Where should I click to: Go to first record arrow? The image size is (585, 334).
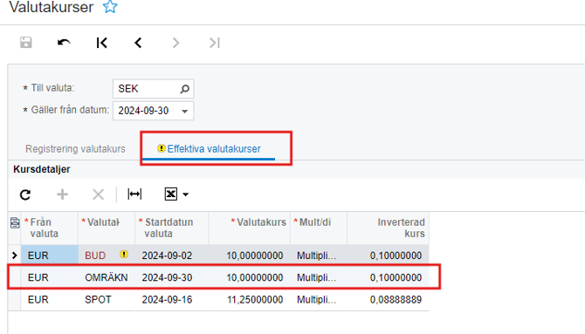tap(101, 43)
